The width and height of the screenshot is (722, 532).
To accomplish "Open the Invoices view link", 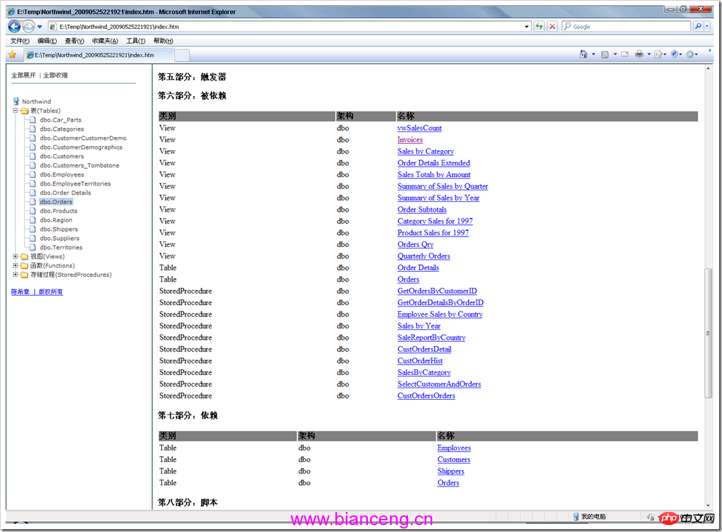I will 410,140.
